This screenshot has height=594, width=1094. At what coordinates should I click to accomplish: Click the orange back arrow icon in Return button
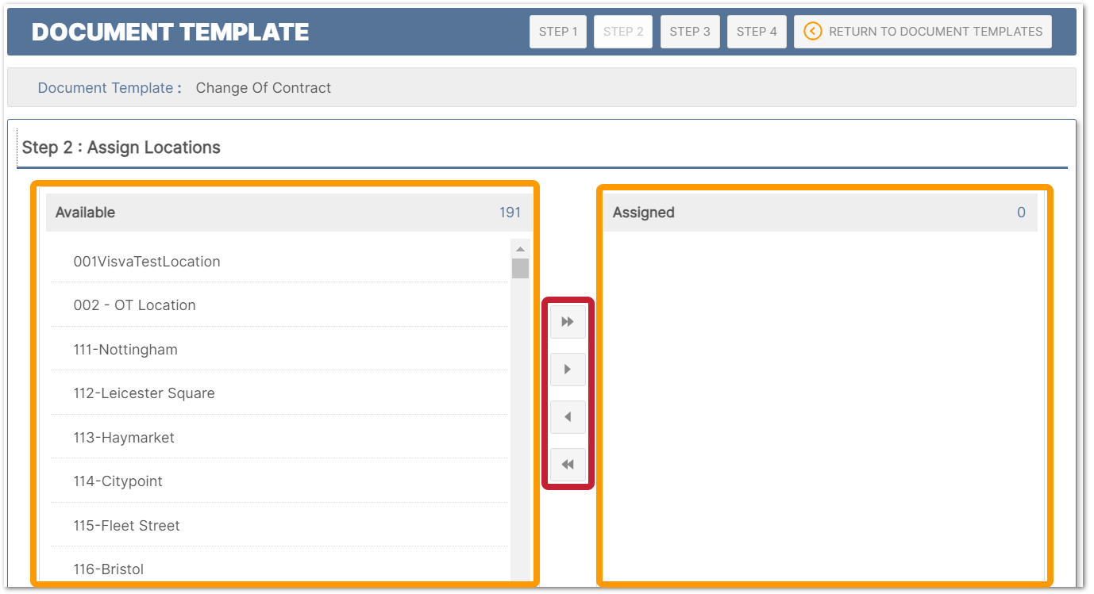(x=812, y=32)
